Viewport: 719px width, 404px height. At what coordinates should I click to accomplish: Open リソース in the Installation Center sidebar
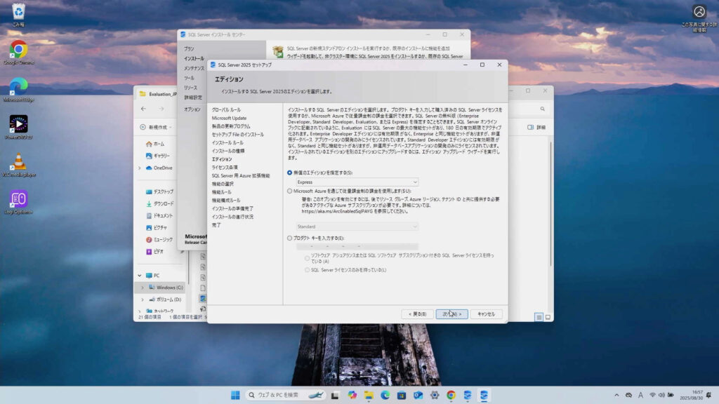point(190,88)
